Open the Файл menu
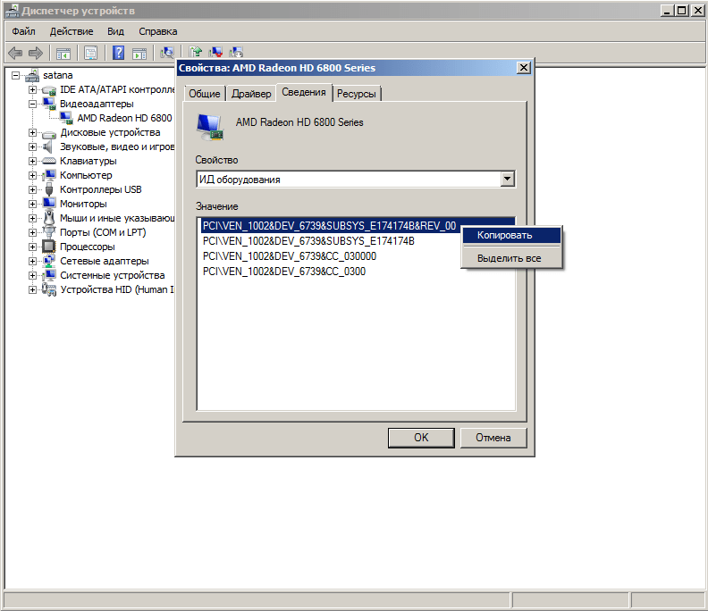The height and width of the screenshot is (611, 708). coord(23,31)
